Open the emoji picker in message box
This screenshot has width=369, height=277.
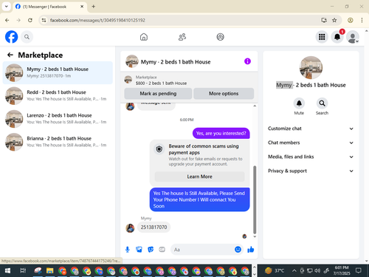(x=238, y=250)
